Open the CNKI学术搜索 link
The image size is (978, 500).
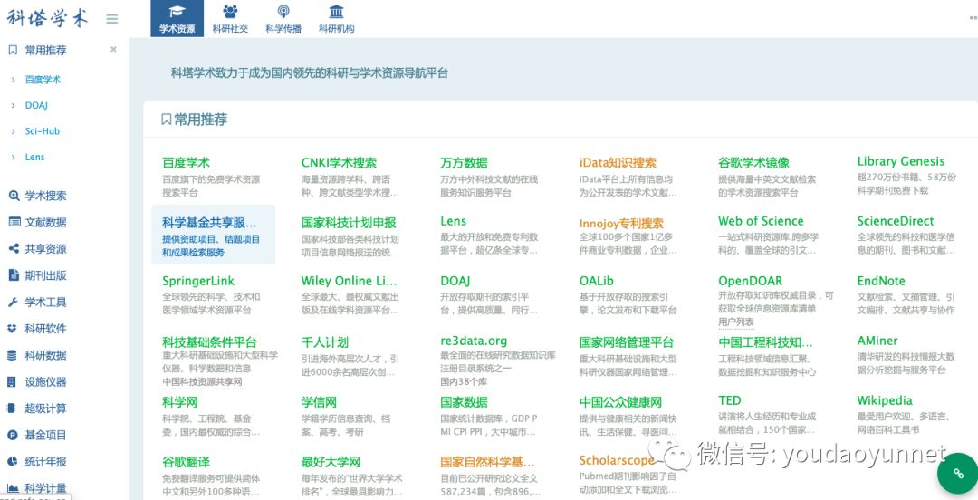coord(339,163)
